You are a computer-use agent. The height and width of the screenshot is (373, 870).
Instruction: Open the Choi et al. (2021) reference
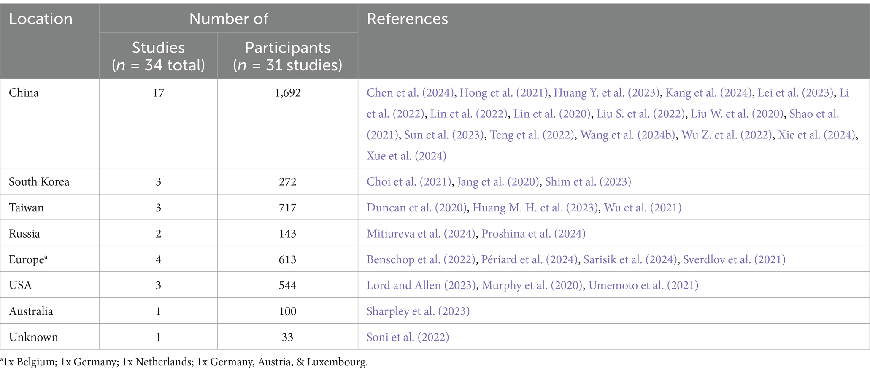[x=409, y=182]
